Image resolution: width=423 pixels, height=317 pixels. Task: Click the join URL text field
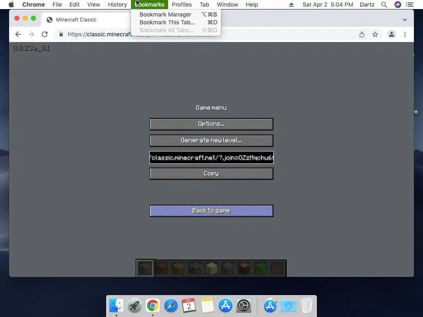coord(211,157)
